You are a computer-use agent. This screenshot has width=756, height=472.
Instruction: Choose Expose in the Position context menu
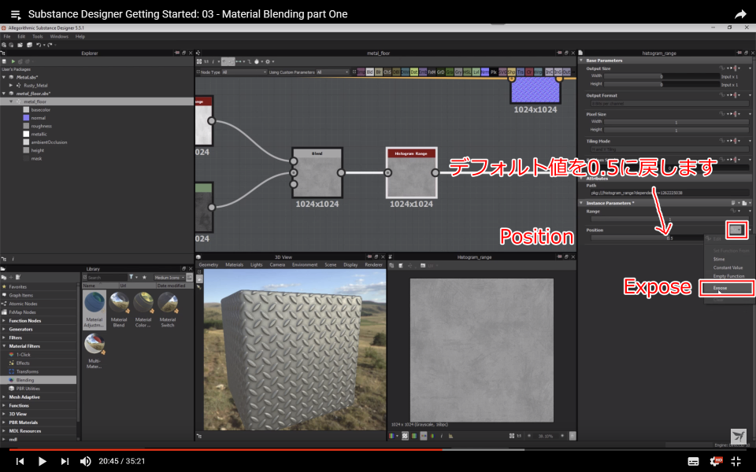727,288
